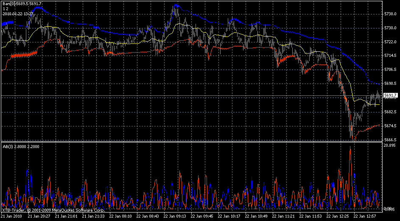Click the 22 Jan 09:45 time label
This screenshot has height=221, width=400.
(x=202, y=216)
